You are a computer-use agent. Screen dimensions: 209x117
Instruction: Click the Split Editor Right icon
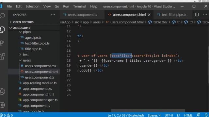(197, 15)
